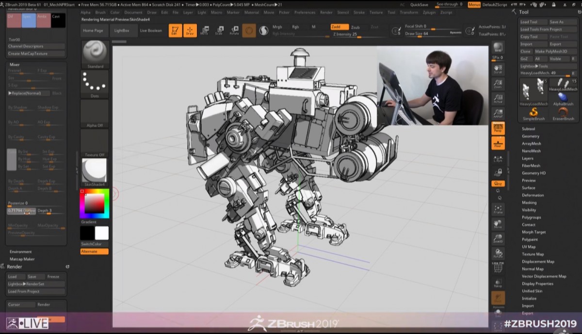This screenshot has width=582, height=334.
Task: Click the Frame view icon
Action: 498,209
